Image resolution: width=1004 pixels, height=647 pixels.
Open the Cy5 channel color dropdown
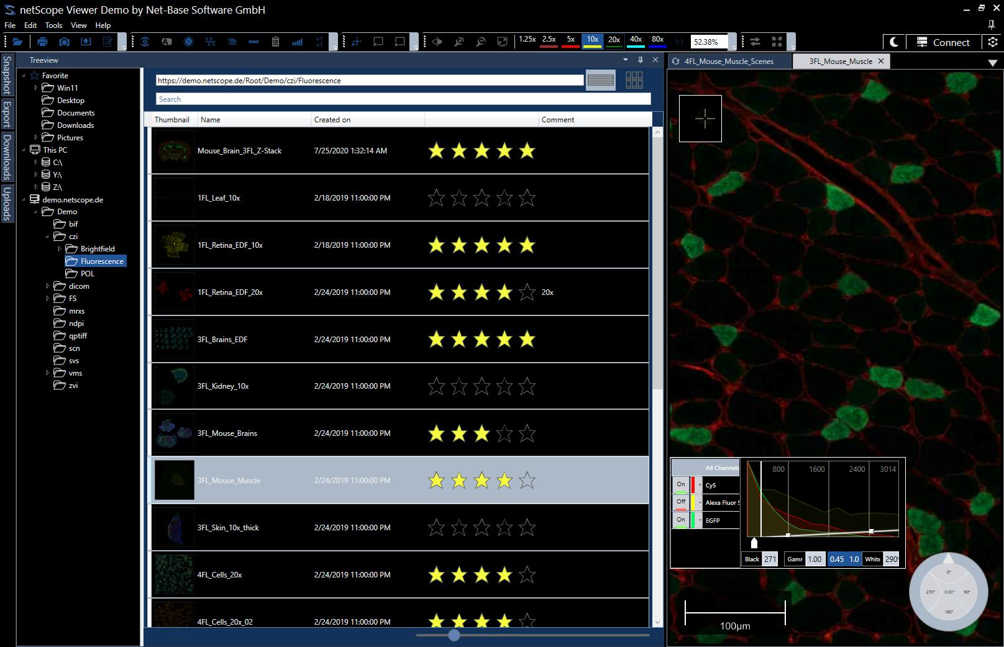pyautogui.click(x=700, y=485)
